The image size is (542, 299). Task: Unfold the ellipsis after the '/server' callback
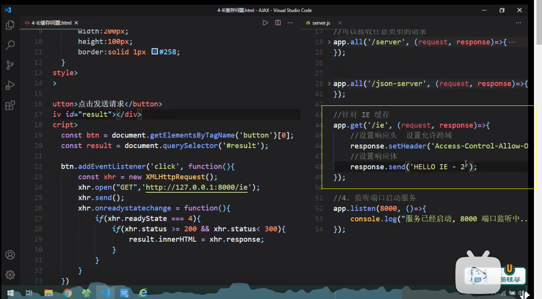(x=512, y=42)
